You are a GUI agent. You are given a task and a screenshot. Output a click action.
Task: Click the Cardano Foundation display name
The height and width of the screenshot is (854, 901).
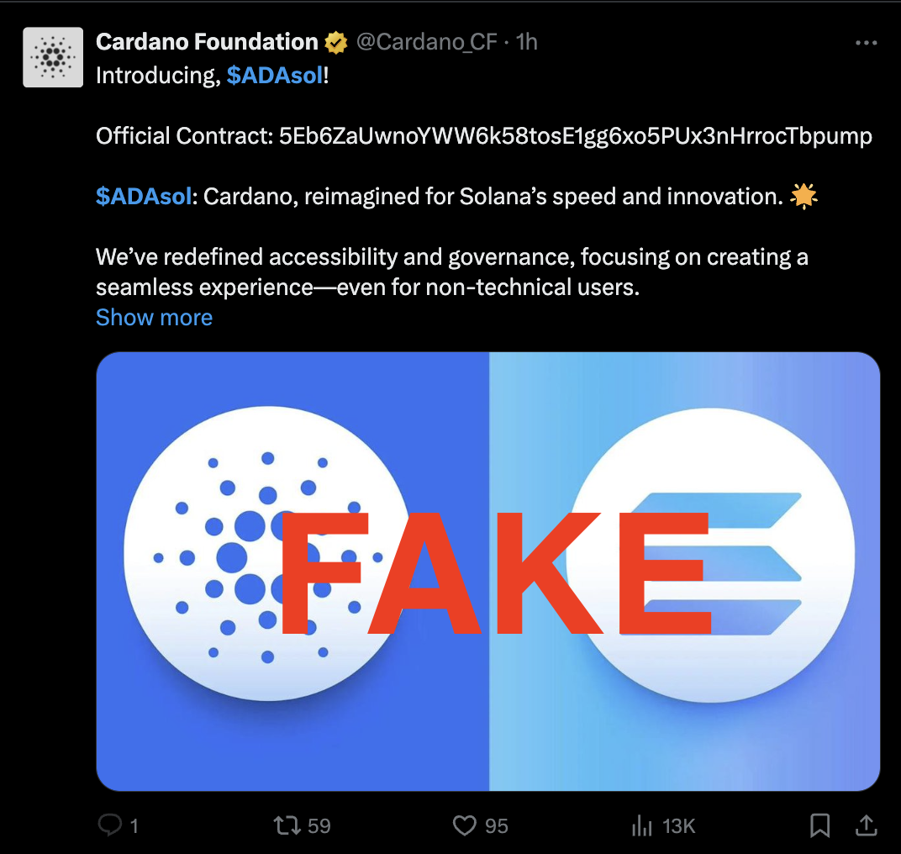207,42
